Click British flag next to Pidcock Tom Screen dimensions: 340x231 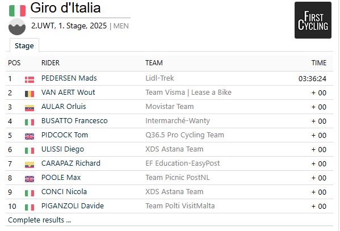(30, 136)
